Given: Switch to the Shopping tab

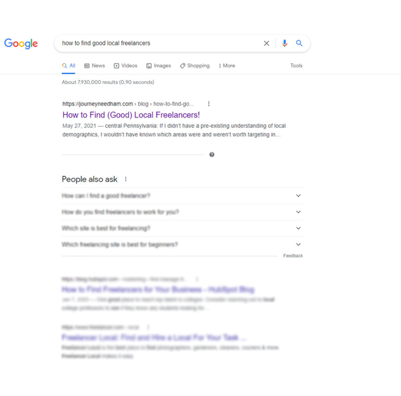Looking at the screenshot, I should pyautogui.click(x=195, y=66).
